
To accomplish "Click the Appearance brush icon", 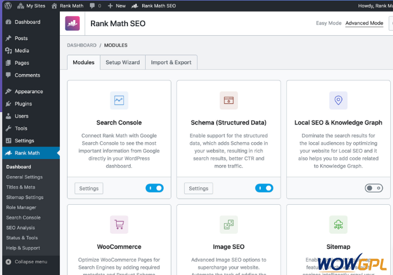I will click(x=8, y=91).
